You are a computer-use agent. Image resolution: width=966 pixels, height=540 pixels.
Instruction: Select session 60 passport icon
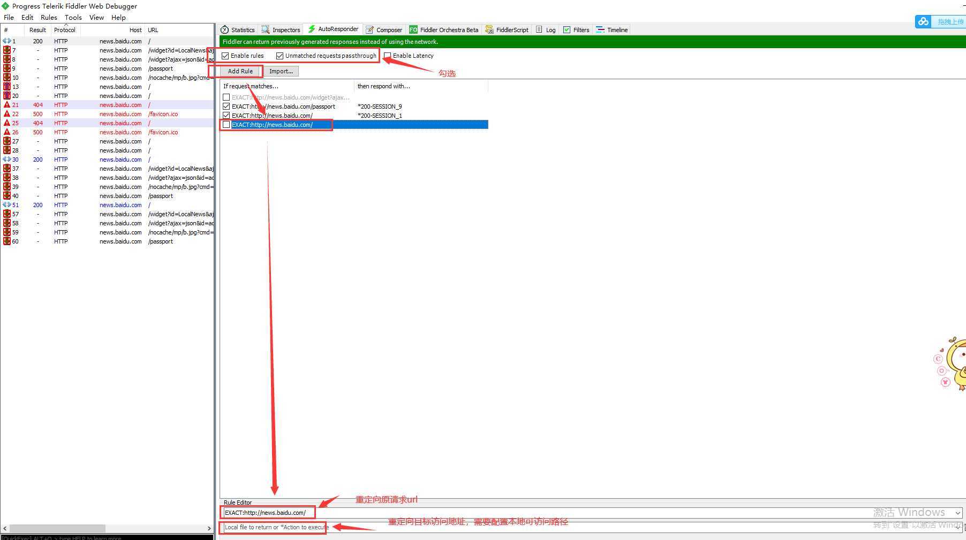tap(6, 241)
